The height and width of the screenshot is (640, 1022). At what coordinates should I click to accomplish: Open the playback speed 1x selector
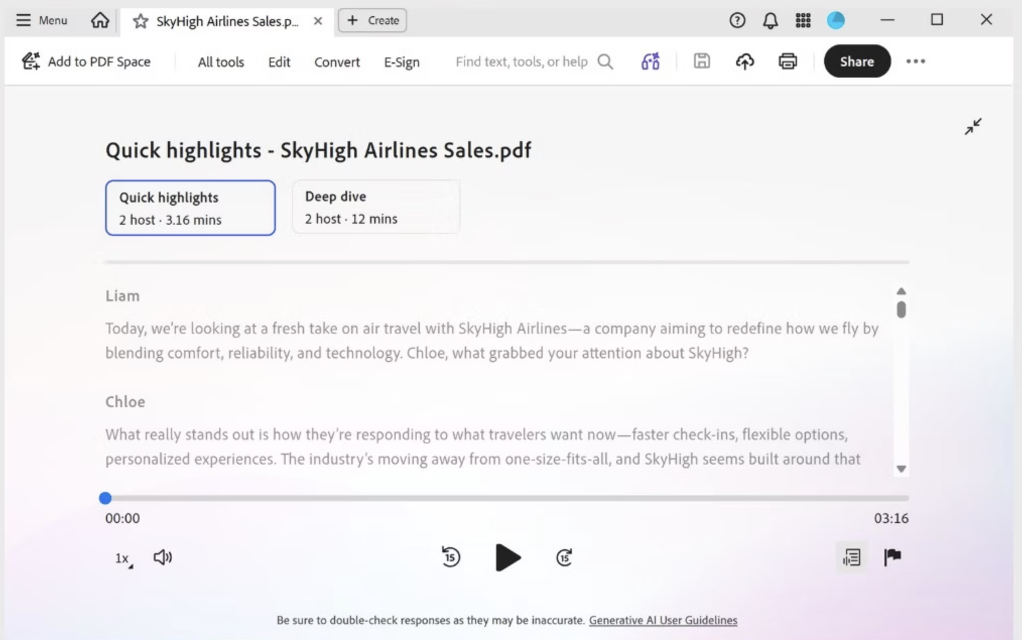[x=122, y=557]
